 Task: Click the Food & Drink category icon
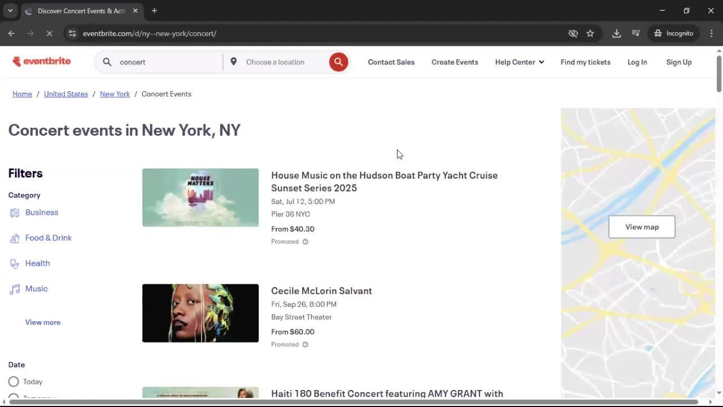[x=15, y=238]
